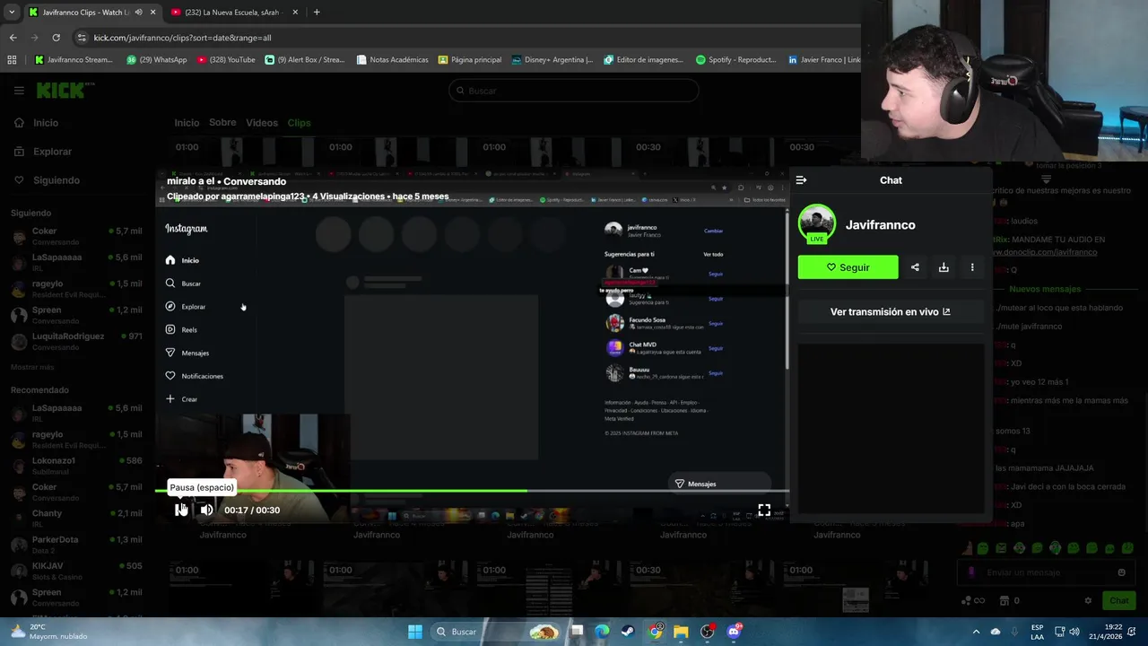Click the KICK logo

pyautogui.click(x=61, y=91)
